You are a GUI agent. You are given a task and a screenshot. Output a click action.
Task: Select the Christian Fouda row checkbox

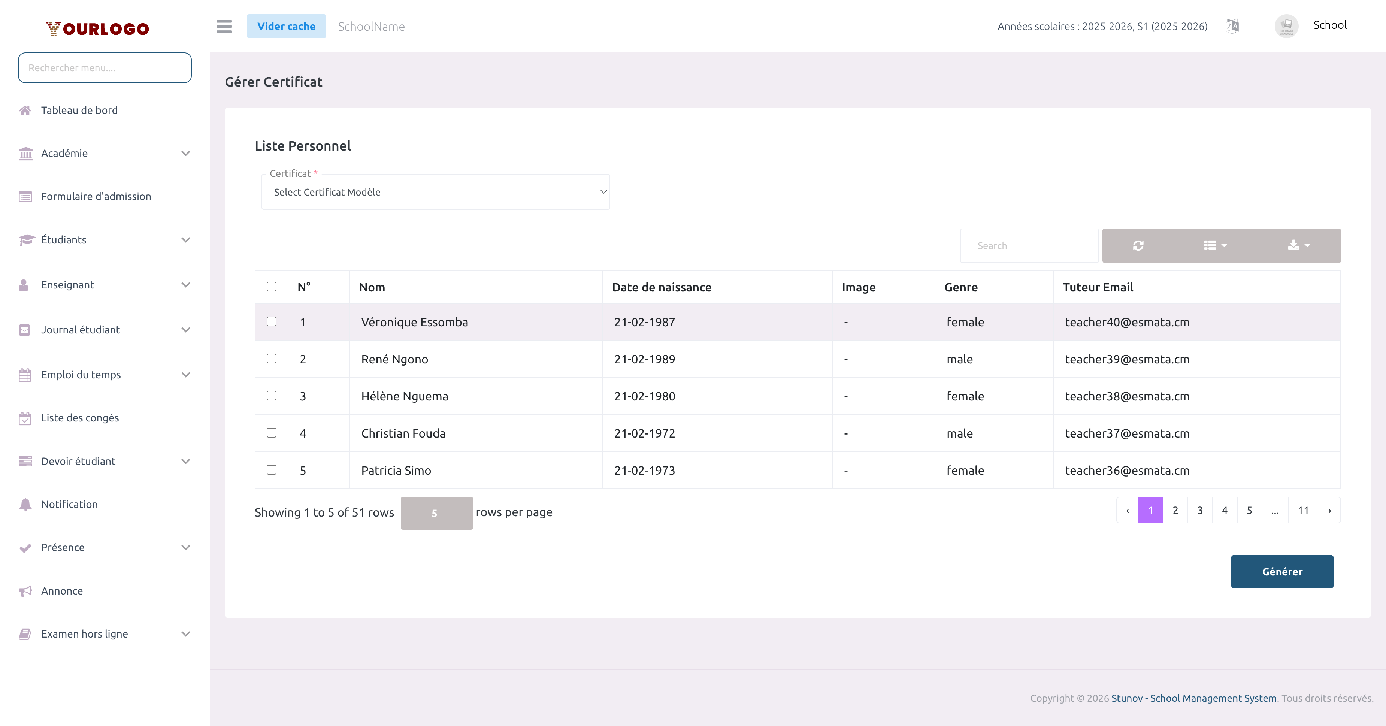(271, 433)
